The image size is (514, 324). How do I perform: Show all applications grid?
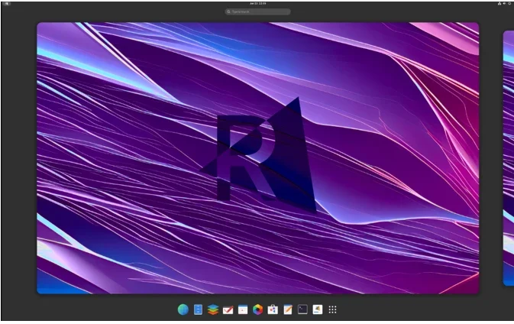(x=333, y=309)
